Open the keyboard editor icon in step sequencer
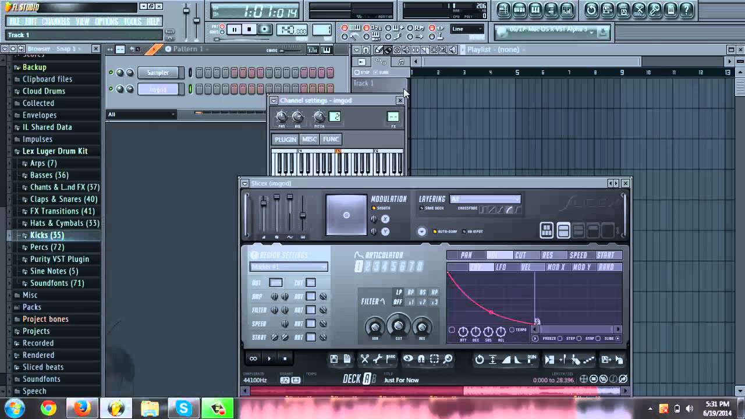This screenshot has width=745, height=419. tap(327, 50)
